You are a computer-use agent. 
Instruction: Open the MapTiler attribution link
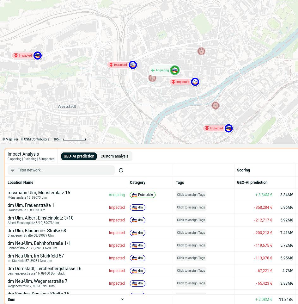tap(10, 139)
